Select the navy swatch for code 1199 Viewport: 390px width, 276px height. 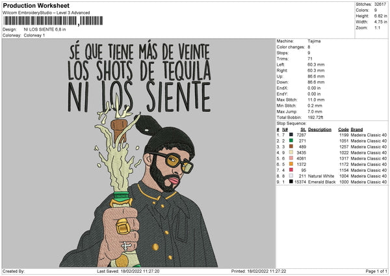click(x=291, y=135)
